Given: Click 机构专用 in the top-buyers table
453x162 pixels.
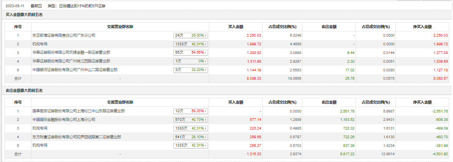Looking at the screenshot, I should (x=40, y=44).
